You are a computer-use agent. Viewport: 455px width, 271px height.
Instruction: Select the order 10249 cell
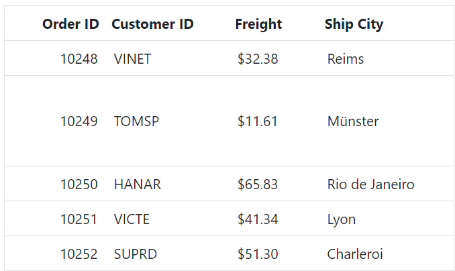coord(79,121)
